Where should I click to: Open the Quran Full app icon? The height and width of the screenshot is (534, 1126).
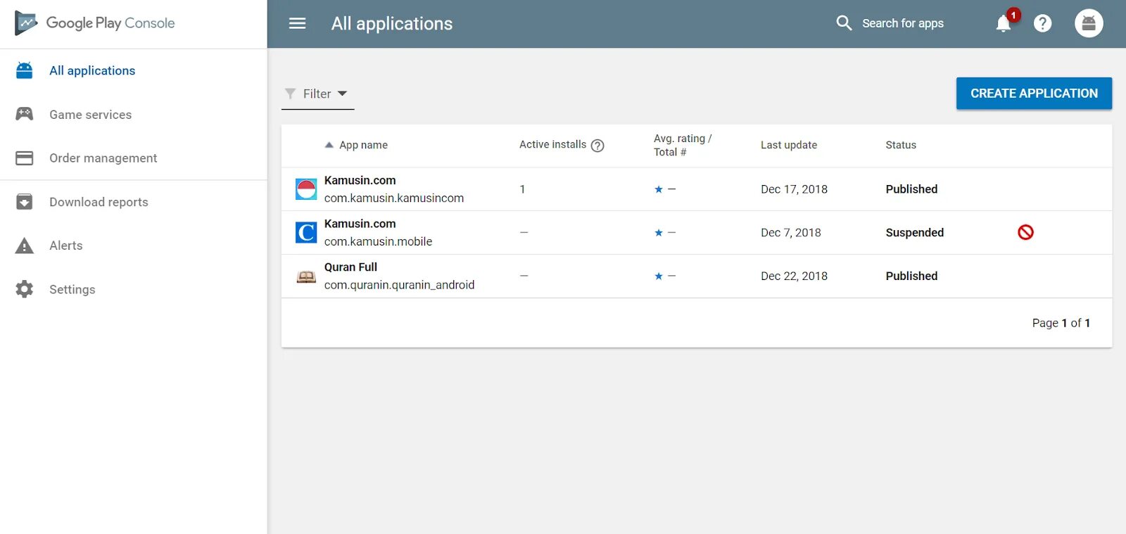point(306,276)
